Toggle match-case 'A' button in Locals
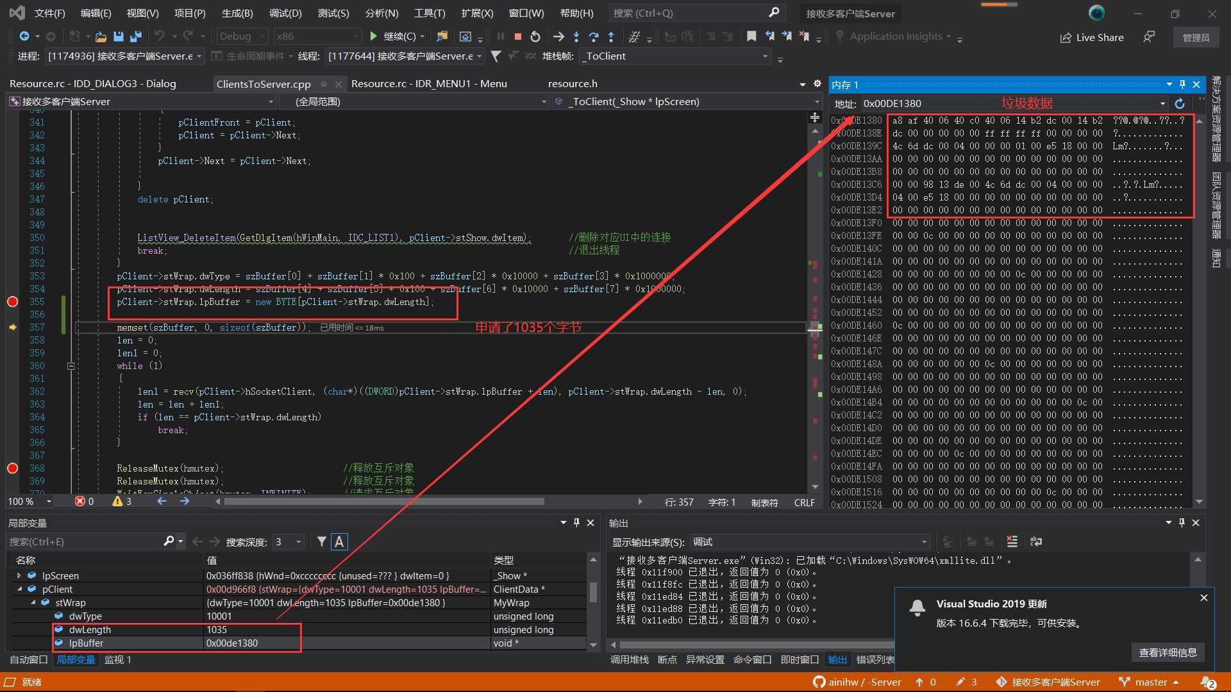Image resolution: width=1231 pixels, height=692 pixels. pyautogui.click(x=339, y=542)
